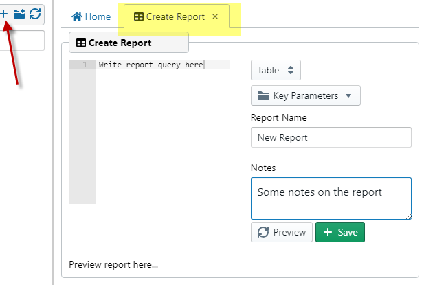This screenshot has width=424, height=285.
Task: Click the Notes textarea resize handle
Action: click(x=408, y=216)
